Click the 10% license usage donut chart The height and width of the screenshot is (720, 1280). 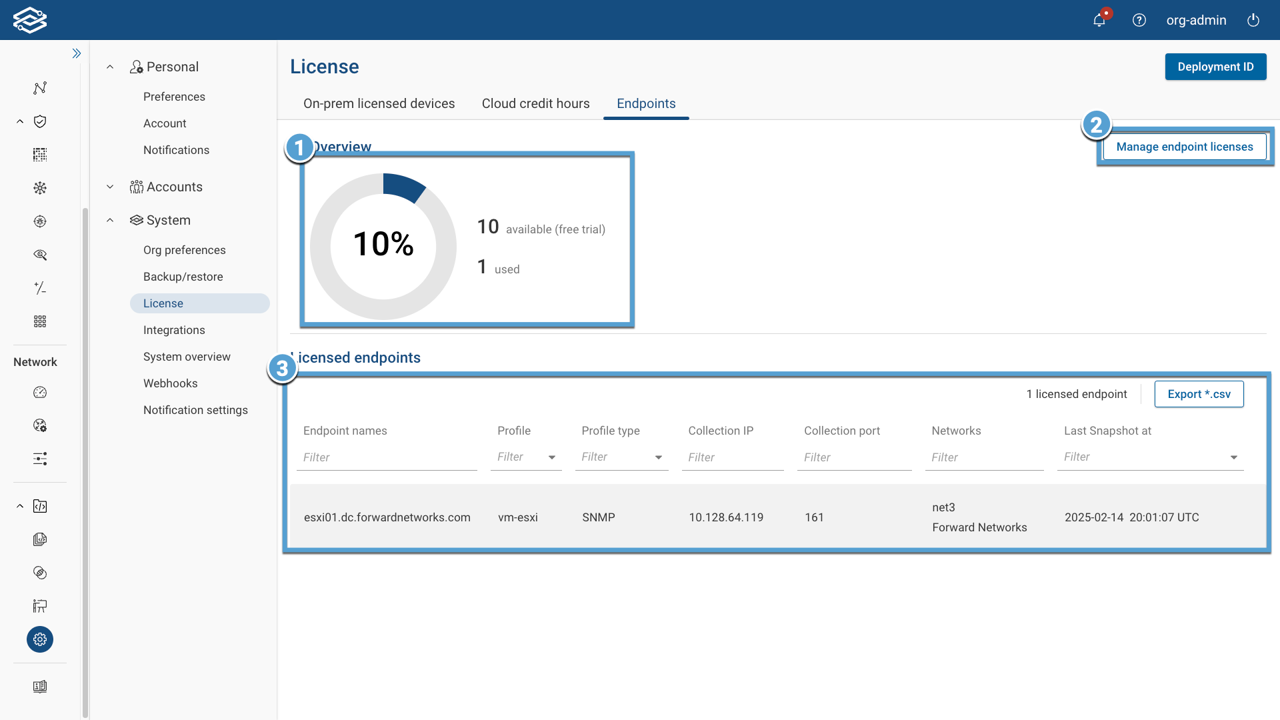tap(382, 245)
